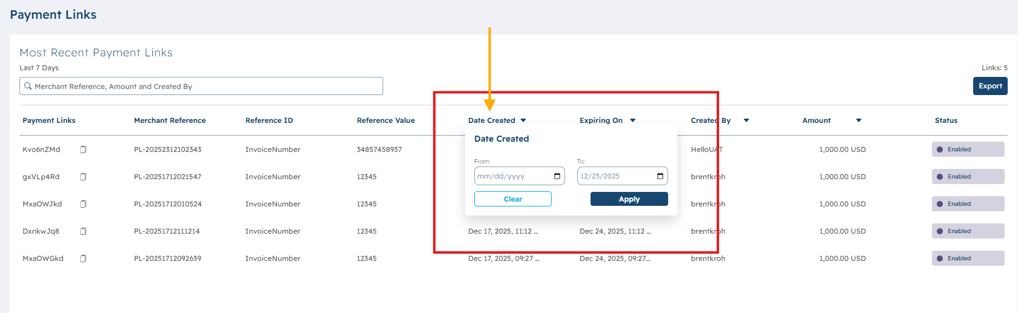Toggle Enabled status for Kvo6nZMd row
Viewport: 1018px width, 313px height.
[968, 150]
